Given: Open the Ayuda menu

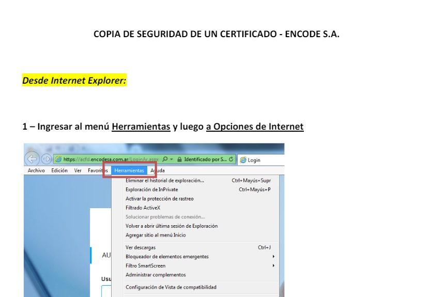Looking at the screenshot, I should 158,170.
